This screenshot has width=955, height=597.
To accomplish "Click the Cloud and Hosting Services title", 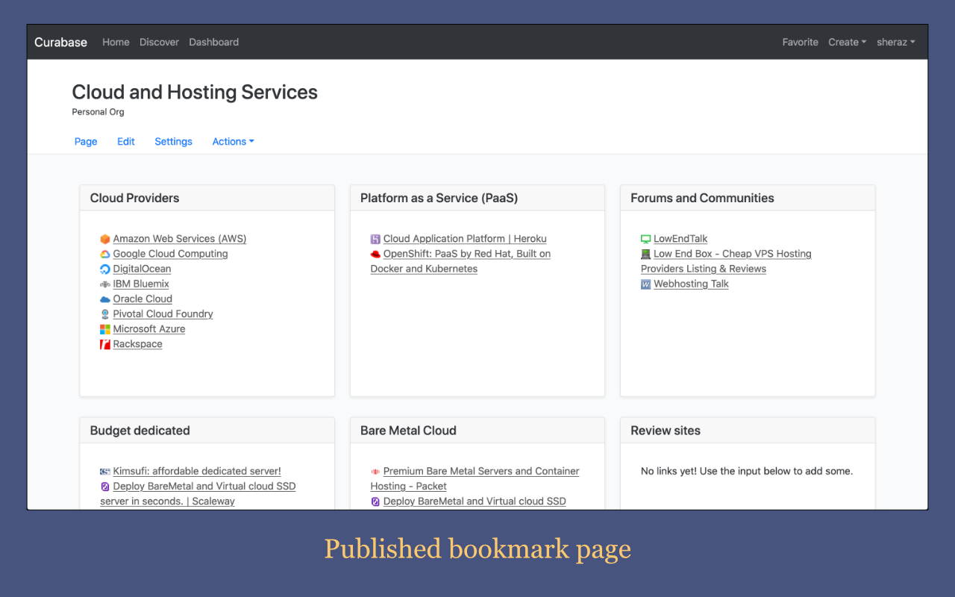I will [x=195, y=92].
